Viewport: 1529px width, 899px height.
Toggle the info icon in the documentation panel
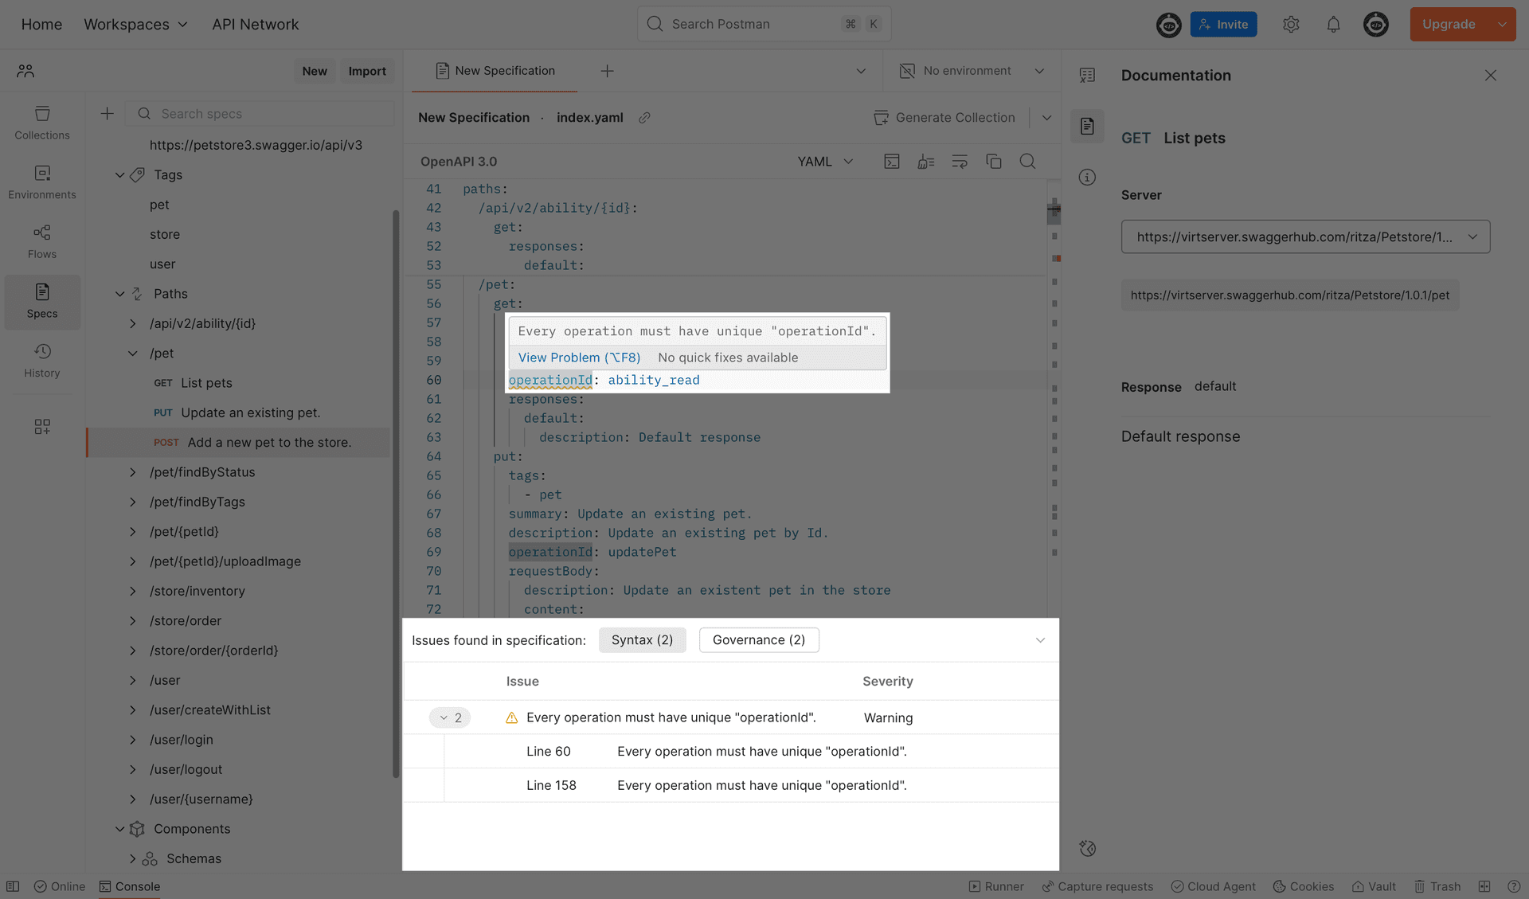click(1087, 177)
